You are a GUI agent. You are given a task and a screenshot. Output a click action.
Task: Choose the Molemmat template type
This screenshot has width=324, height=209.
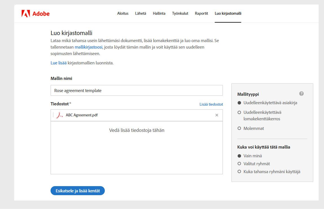[x=239, y=129]
